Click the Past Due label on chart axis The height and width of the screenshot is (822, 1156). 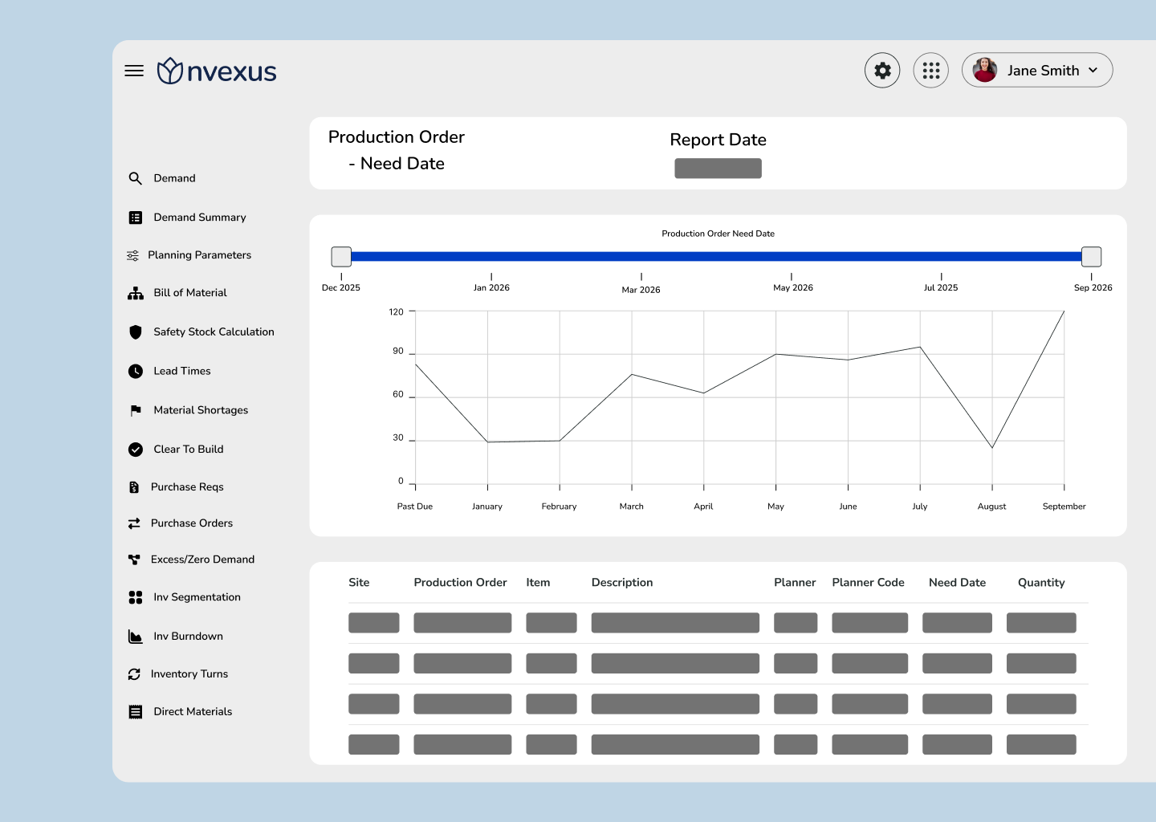[415, 507]
